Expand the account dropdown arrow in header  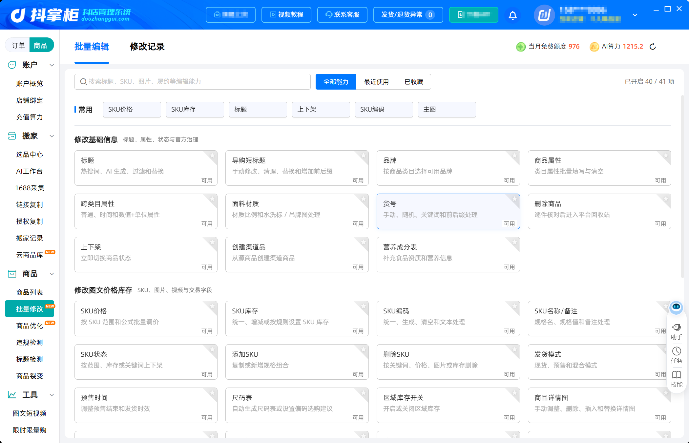click(635, 15)
